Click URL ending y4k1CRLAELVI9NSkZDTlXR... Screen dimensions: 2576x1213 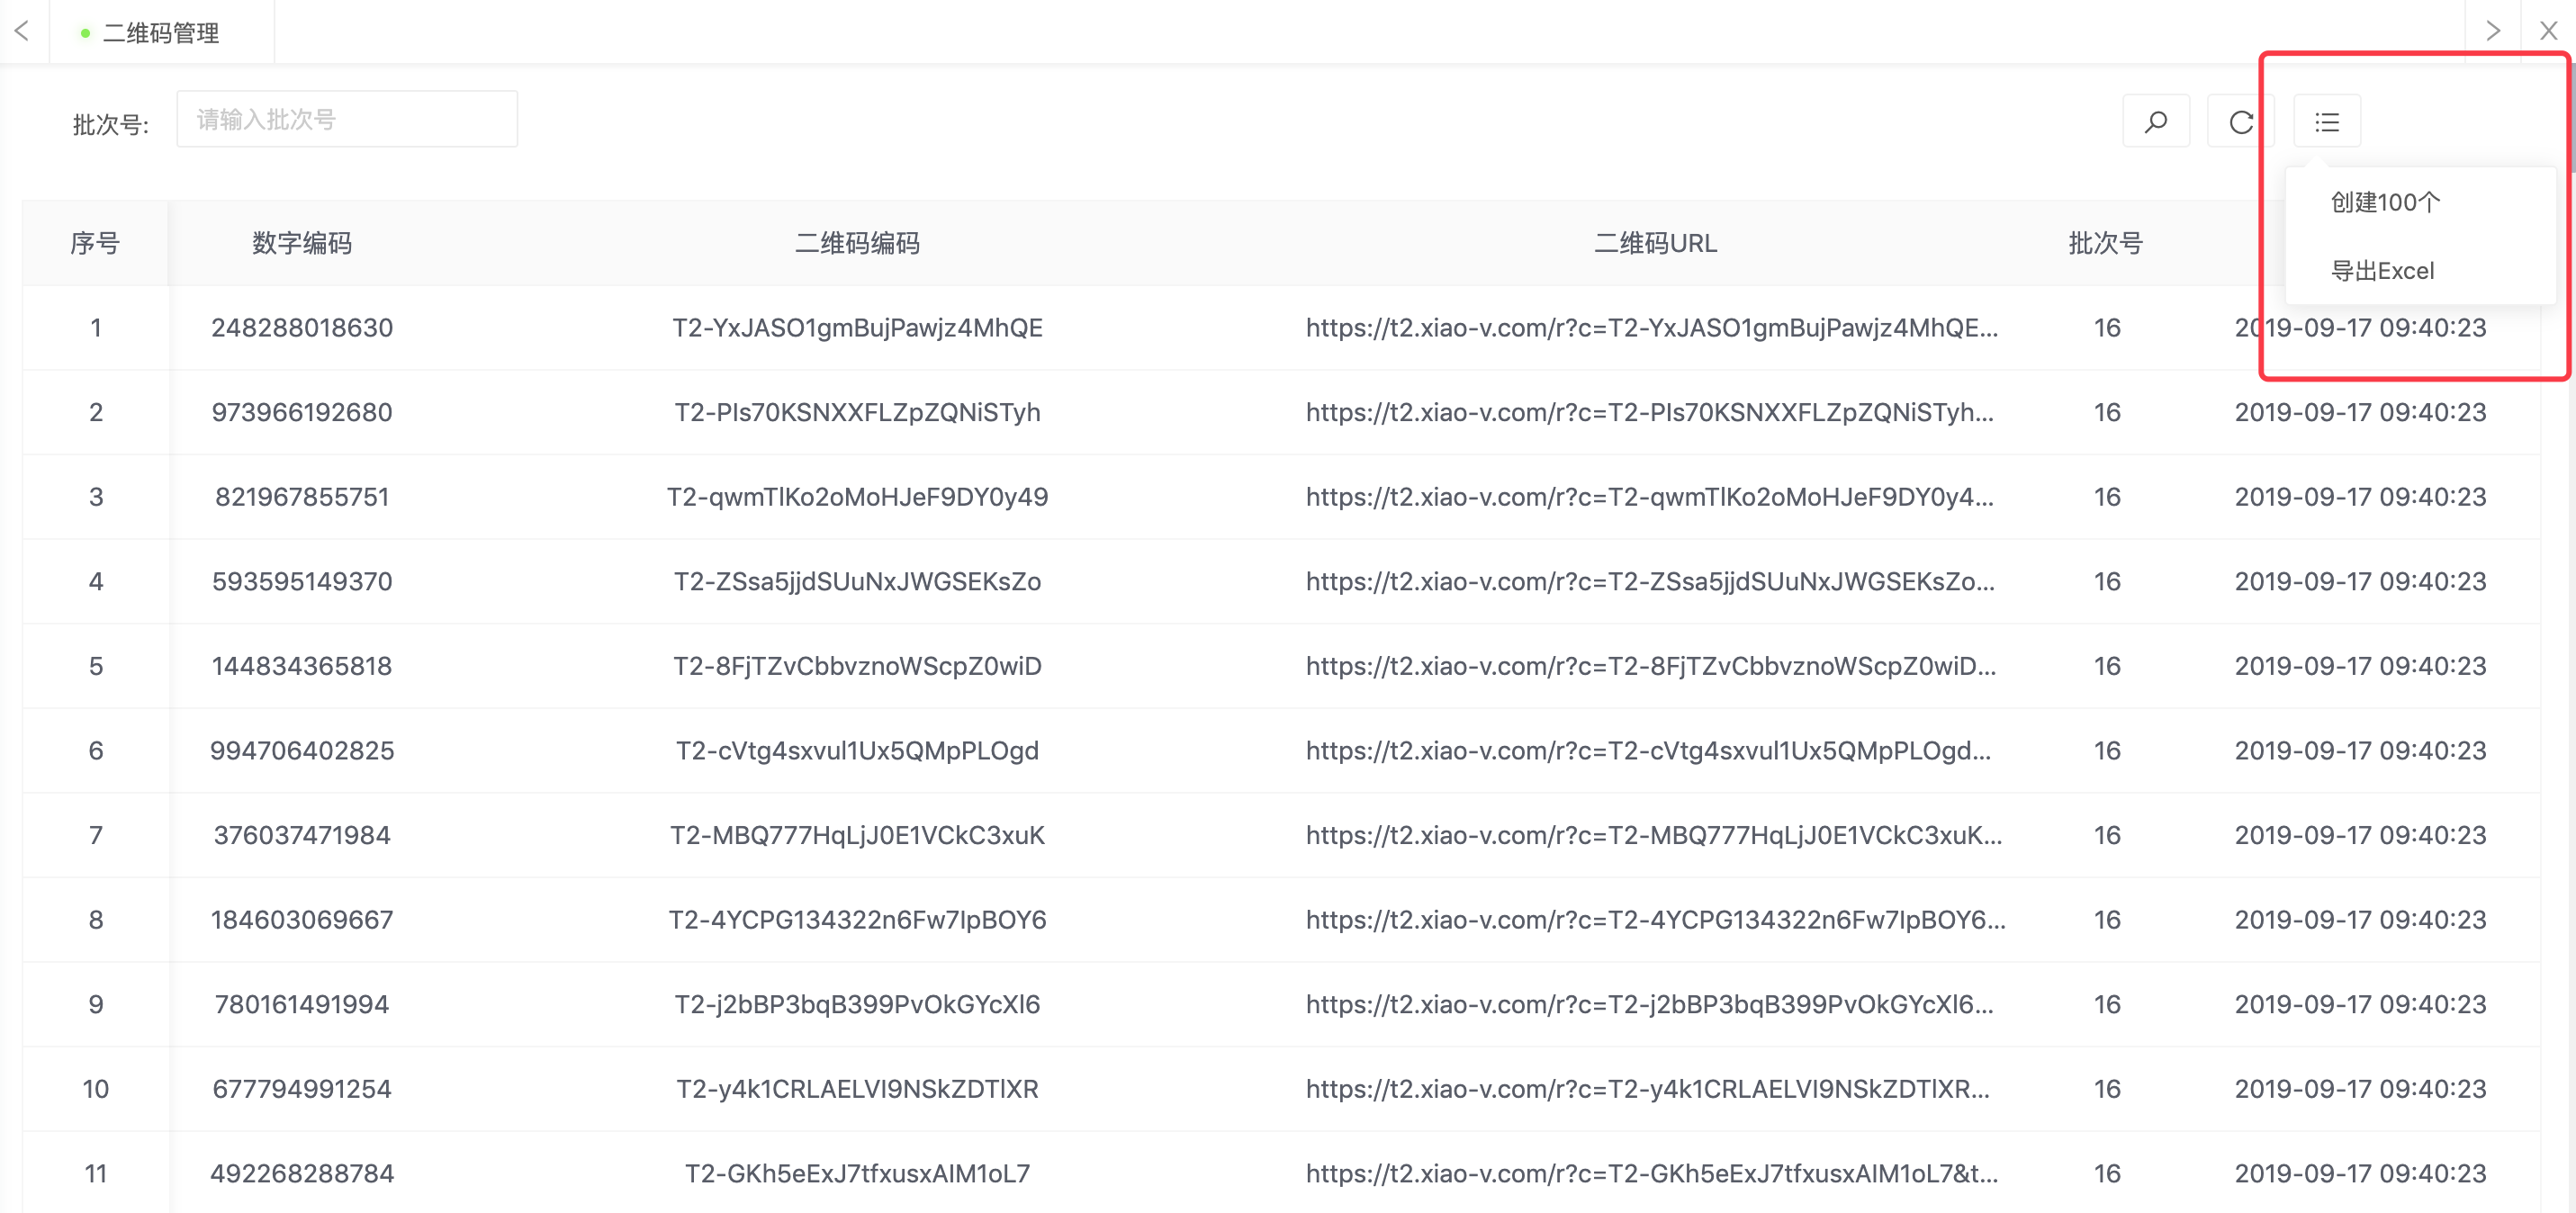(1648, 1089)
